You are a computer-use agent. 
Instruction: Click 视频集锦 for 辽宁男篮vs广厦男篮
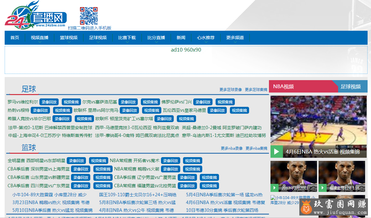pyautogui.click(x=209, y=178)
